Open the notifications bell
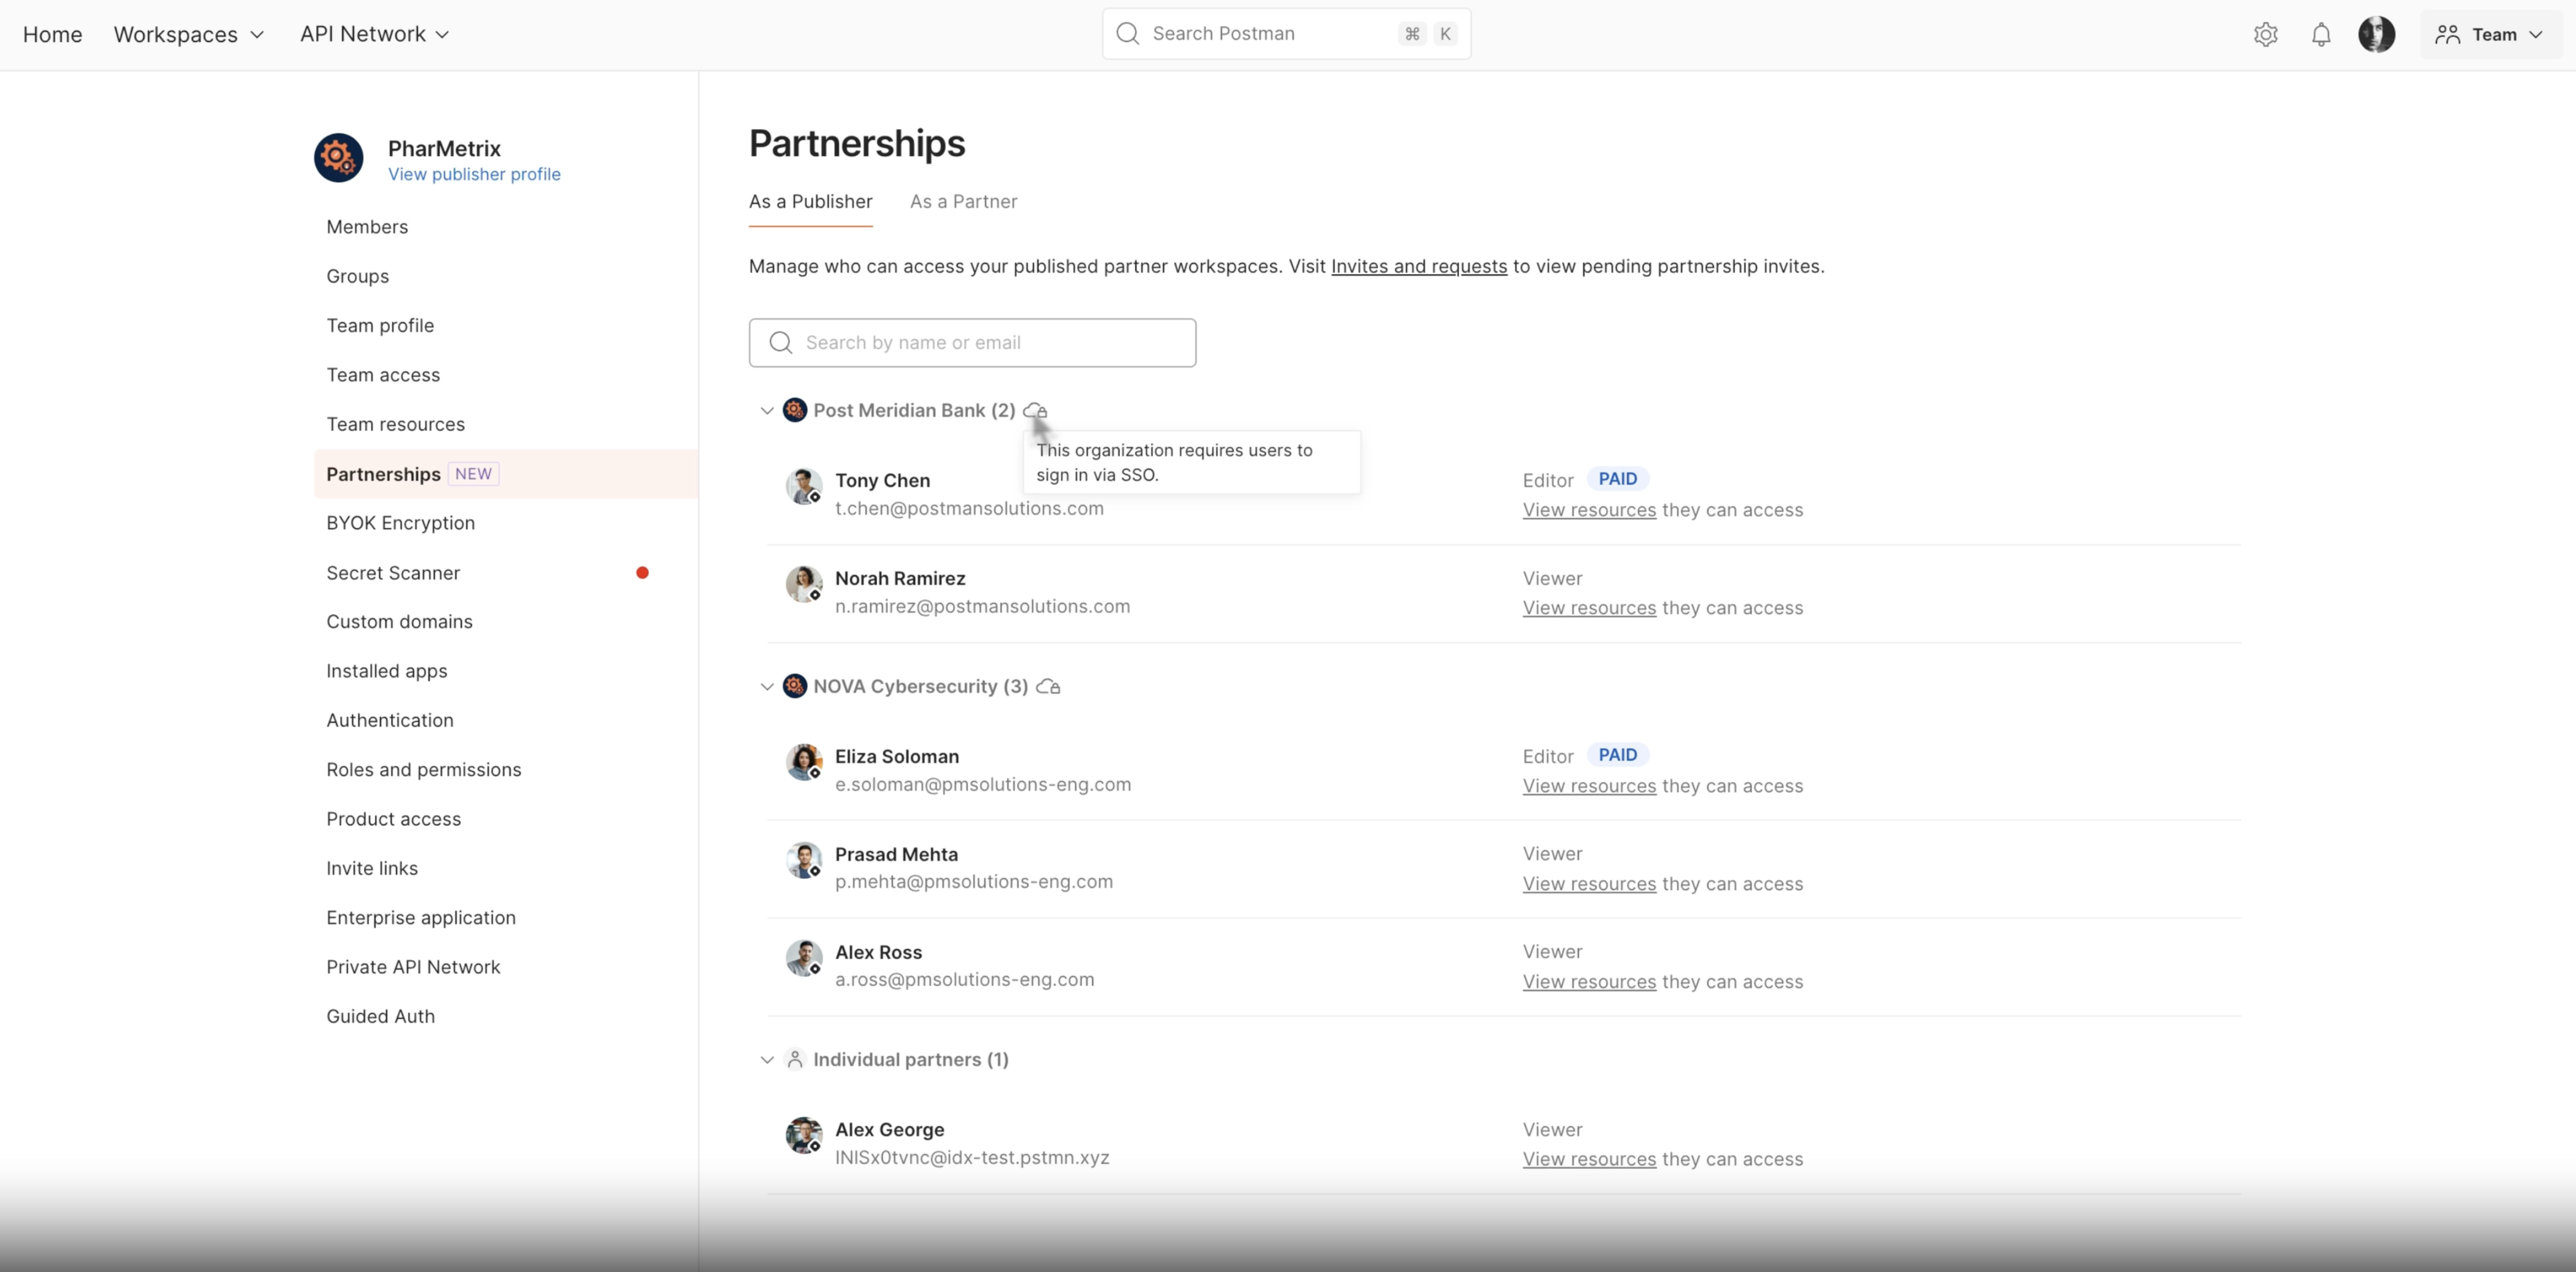The image size is (2576, 1272). tap(2321, 33)
